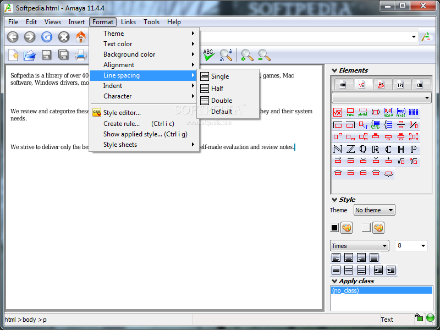
Task: Open the address bar history dropdown arrow
Action: click(414, 37)
